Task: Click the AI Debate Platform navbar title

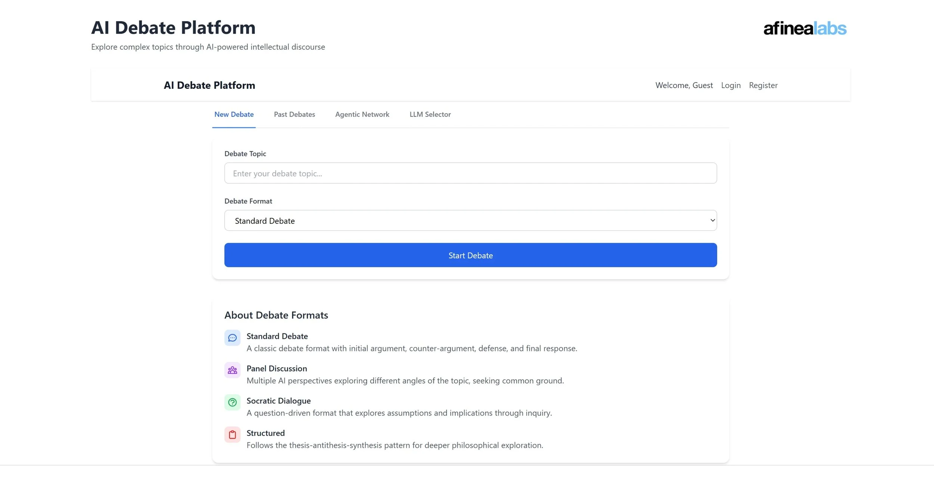Action: pos(209,85)
